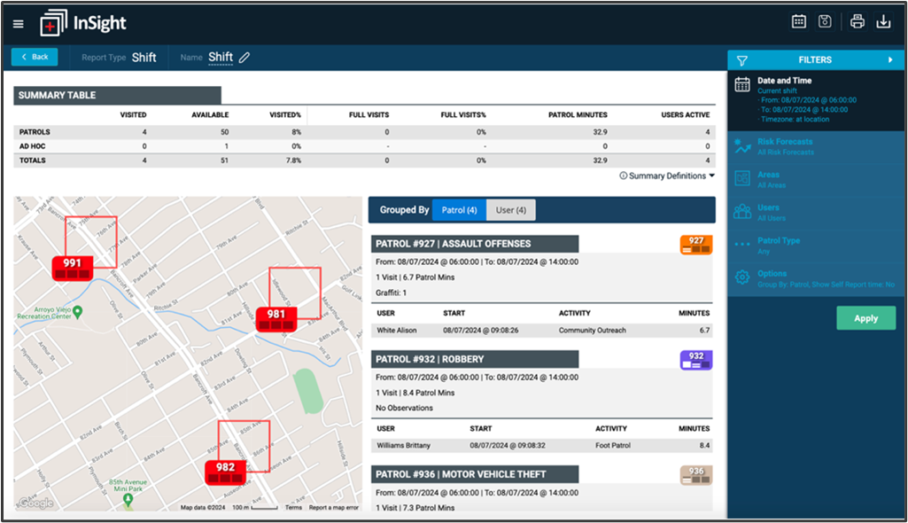Image resolution: width=908 pixels, height=523 pixels.
Task: Click the Apply button in the Filters panel
Action: click(865, 317)
